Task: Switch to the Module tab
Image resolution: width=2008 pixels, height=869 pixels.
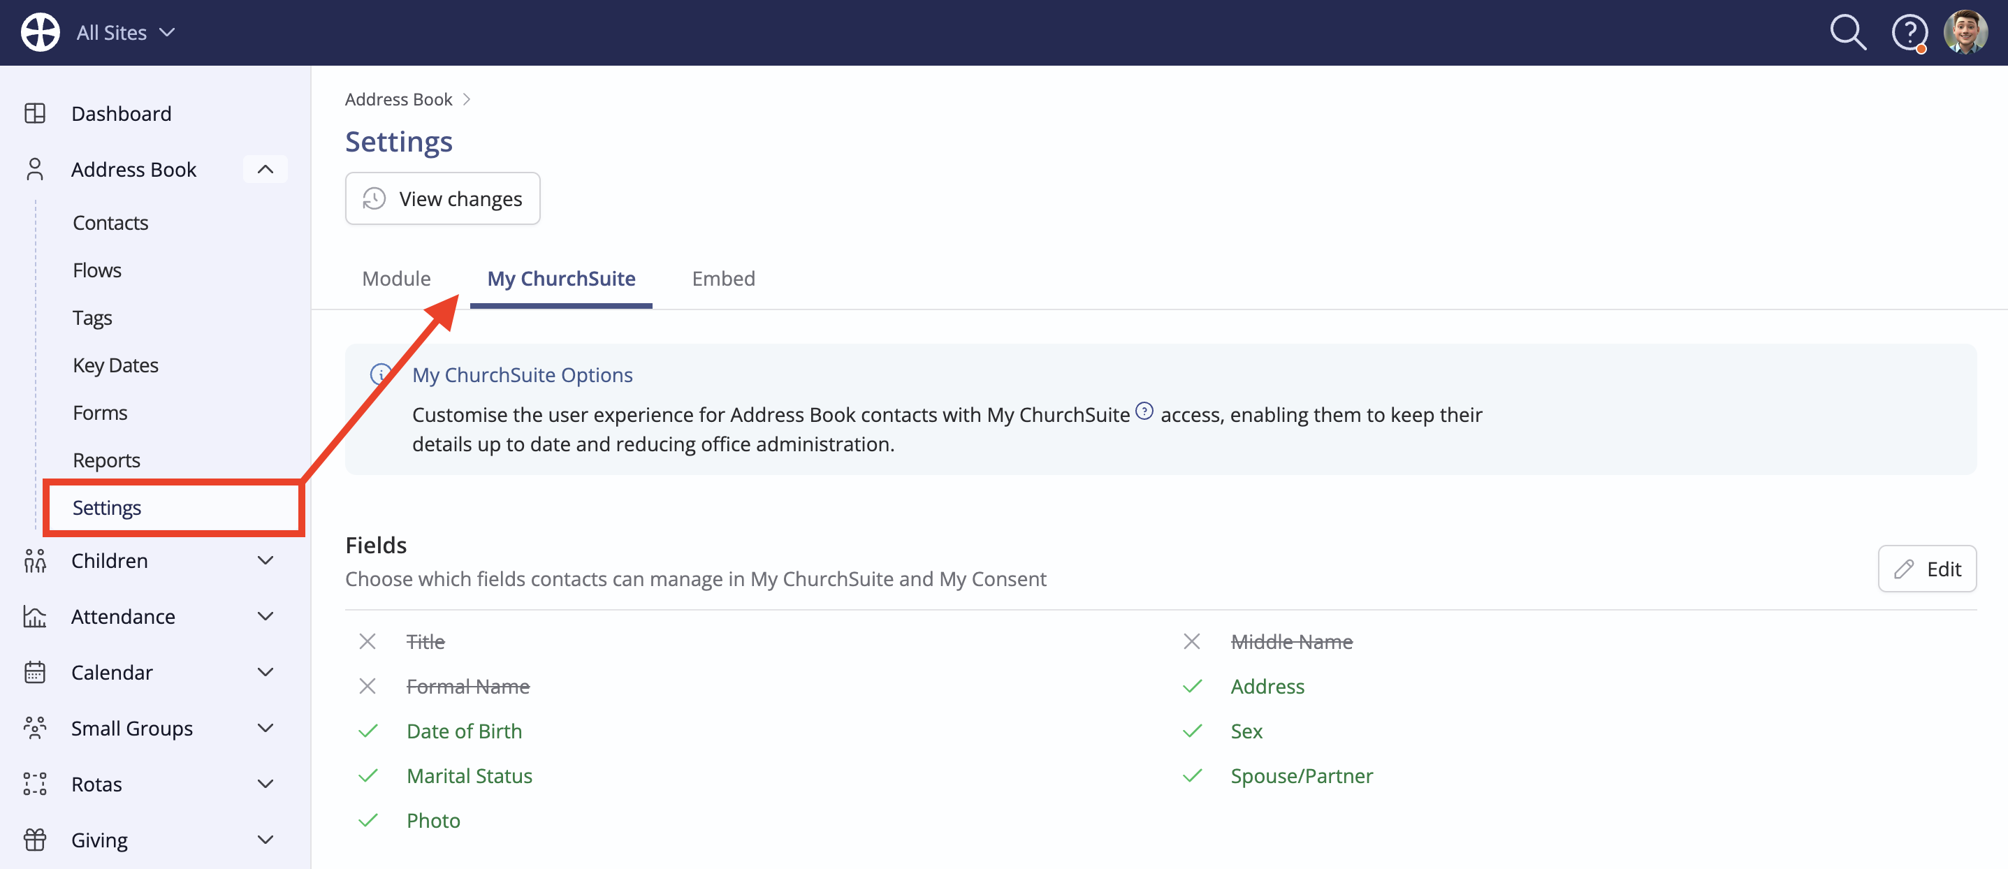Action: coord(396,278)
